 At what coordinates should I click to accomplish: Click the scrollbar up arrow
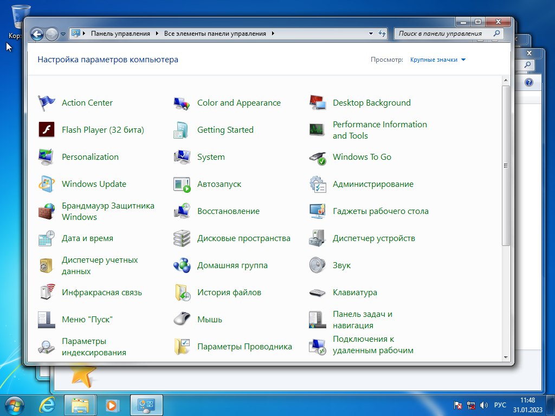click(506, 81)
